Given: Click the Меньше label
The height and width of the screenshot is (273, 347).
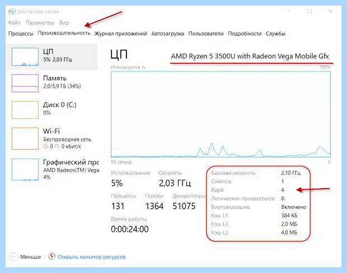Looking at the screenshot, I should point(31,257).
